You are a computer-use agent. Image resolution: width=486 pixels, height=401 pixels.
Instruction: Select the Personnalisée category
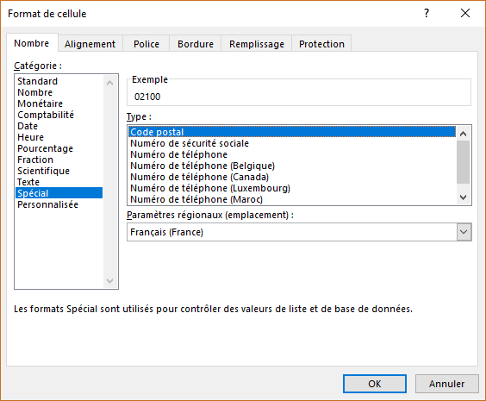point(59,204)
